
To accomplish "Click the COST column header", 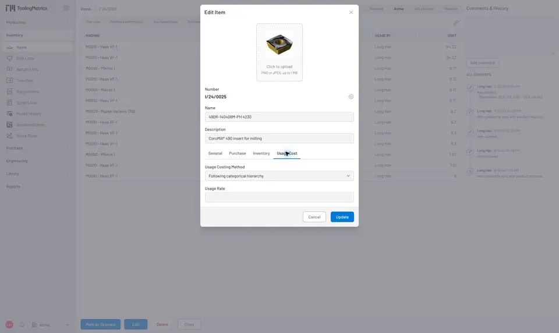I will click(452, 36).
